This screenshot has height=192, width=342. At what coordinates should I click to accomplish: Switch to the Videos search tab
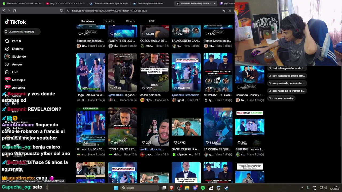click(x=130, y=21)
